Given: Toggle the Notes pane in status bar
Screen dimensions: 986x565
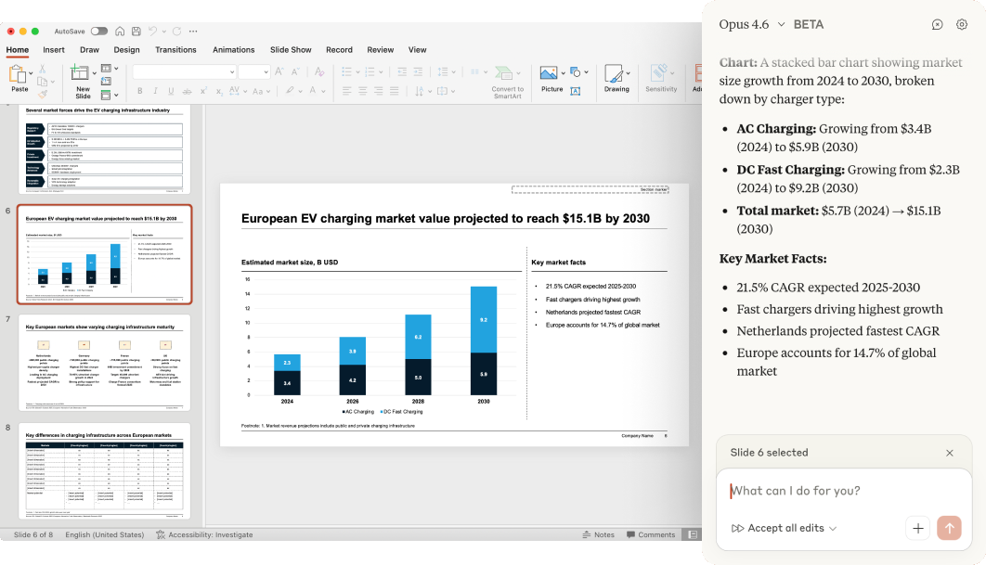Looking at the screenshot, I should click(x=597, y=534).
